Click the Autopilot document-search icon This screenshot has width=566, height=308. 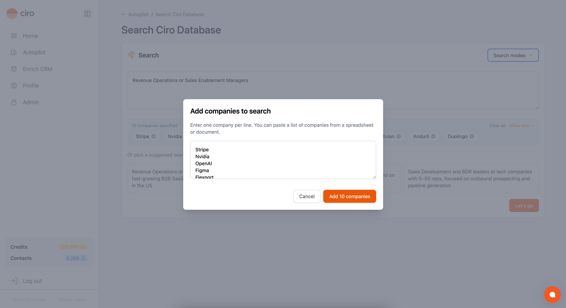click(14, 52)
